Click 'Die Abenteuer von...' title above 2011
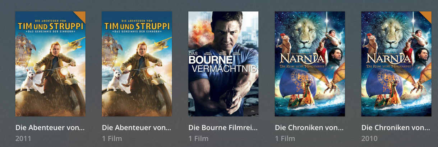438x147 pixels. (x=50, y=128)
